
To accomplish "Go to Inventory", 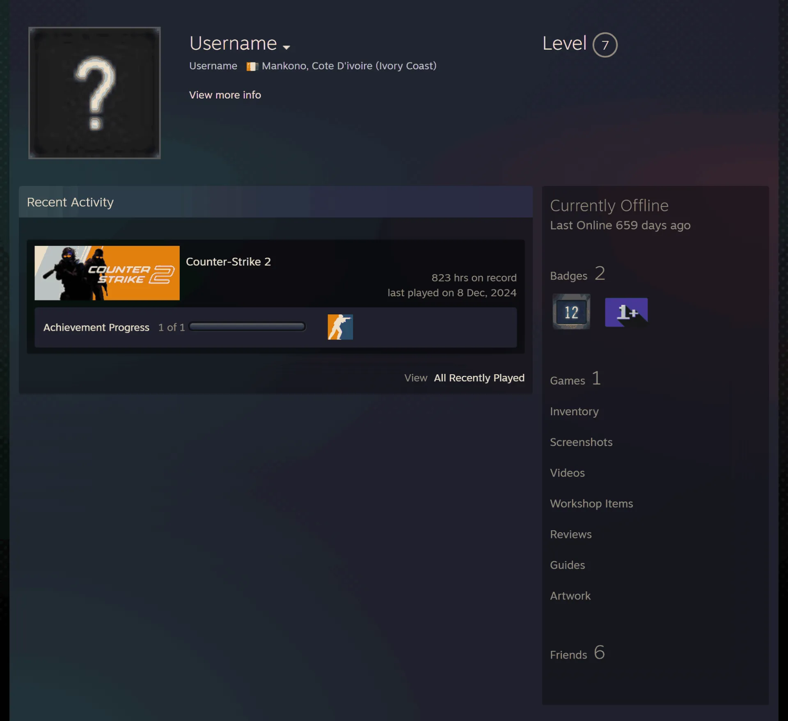I will tap(574, 412).
